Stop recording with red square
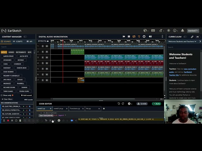The height and width of the screenshot is (151, 202). click(8, 120)
